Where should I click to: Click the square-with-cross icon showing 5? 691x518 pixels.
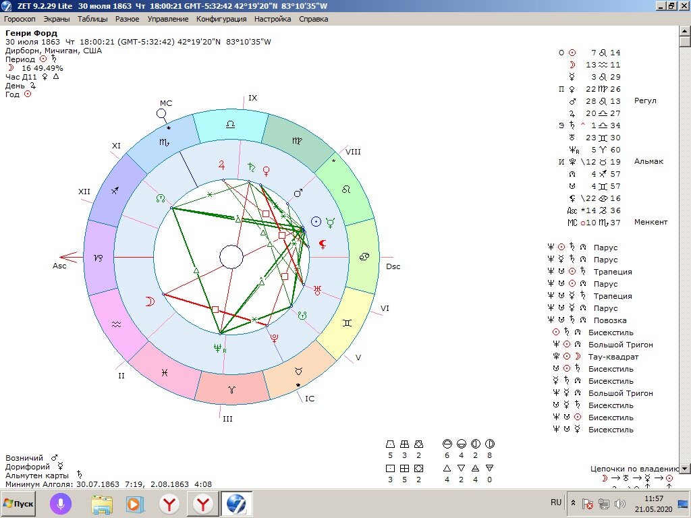point(405,468)
